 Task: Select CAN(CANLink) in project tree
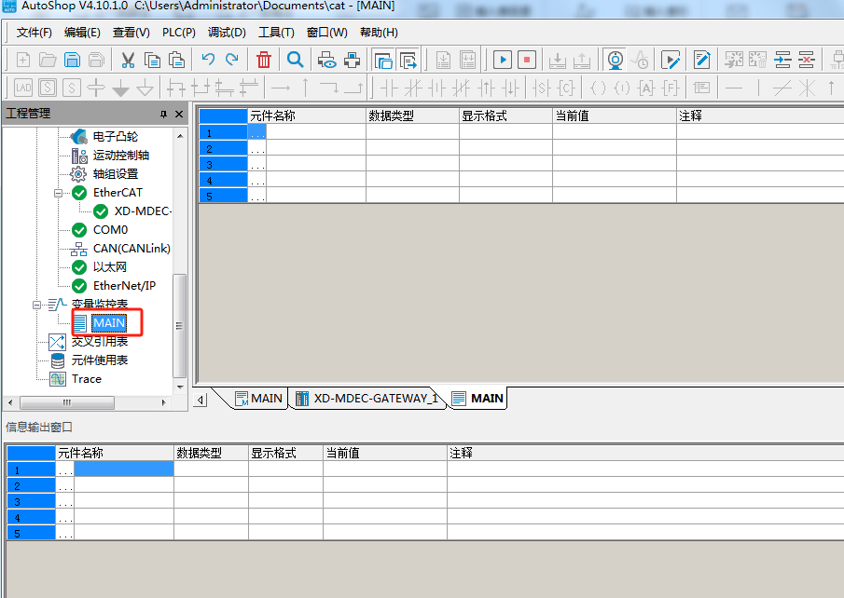(131, 249)
